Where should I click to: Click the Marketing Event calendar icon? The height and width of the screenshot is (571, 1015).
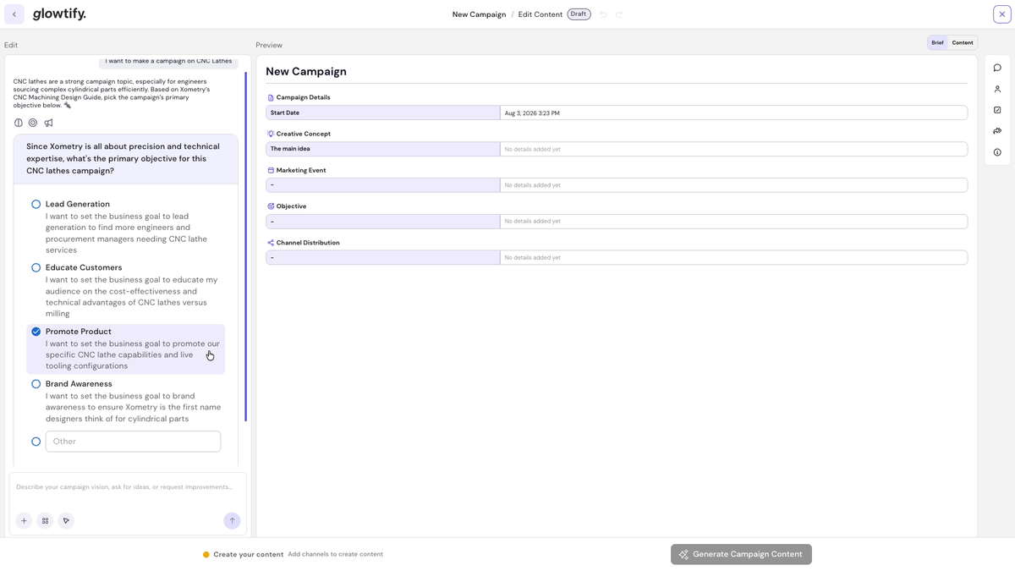(x=271, y=170)
